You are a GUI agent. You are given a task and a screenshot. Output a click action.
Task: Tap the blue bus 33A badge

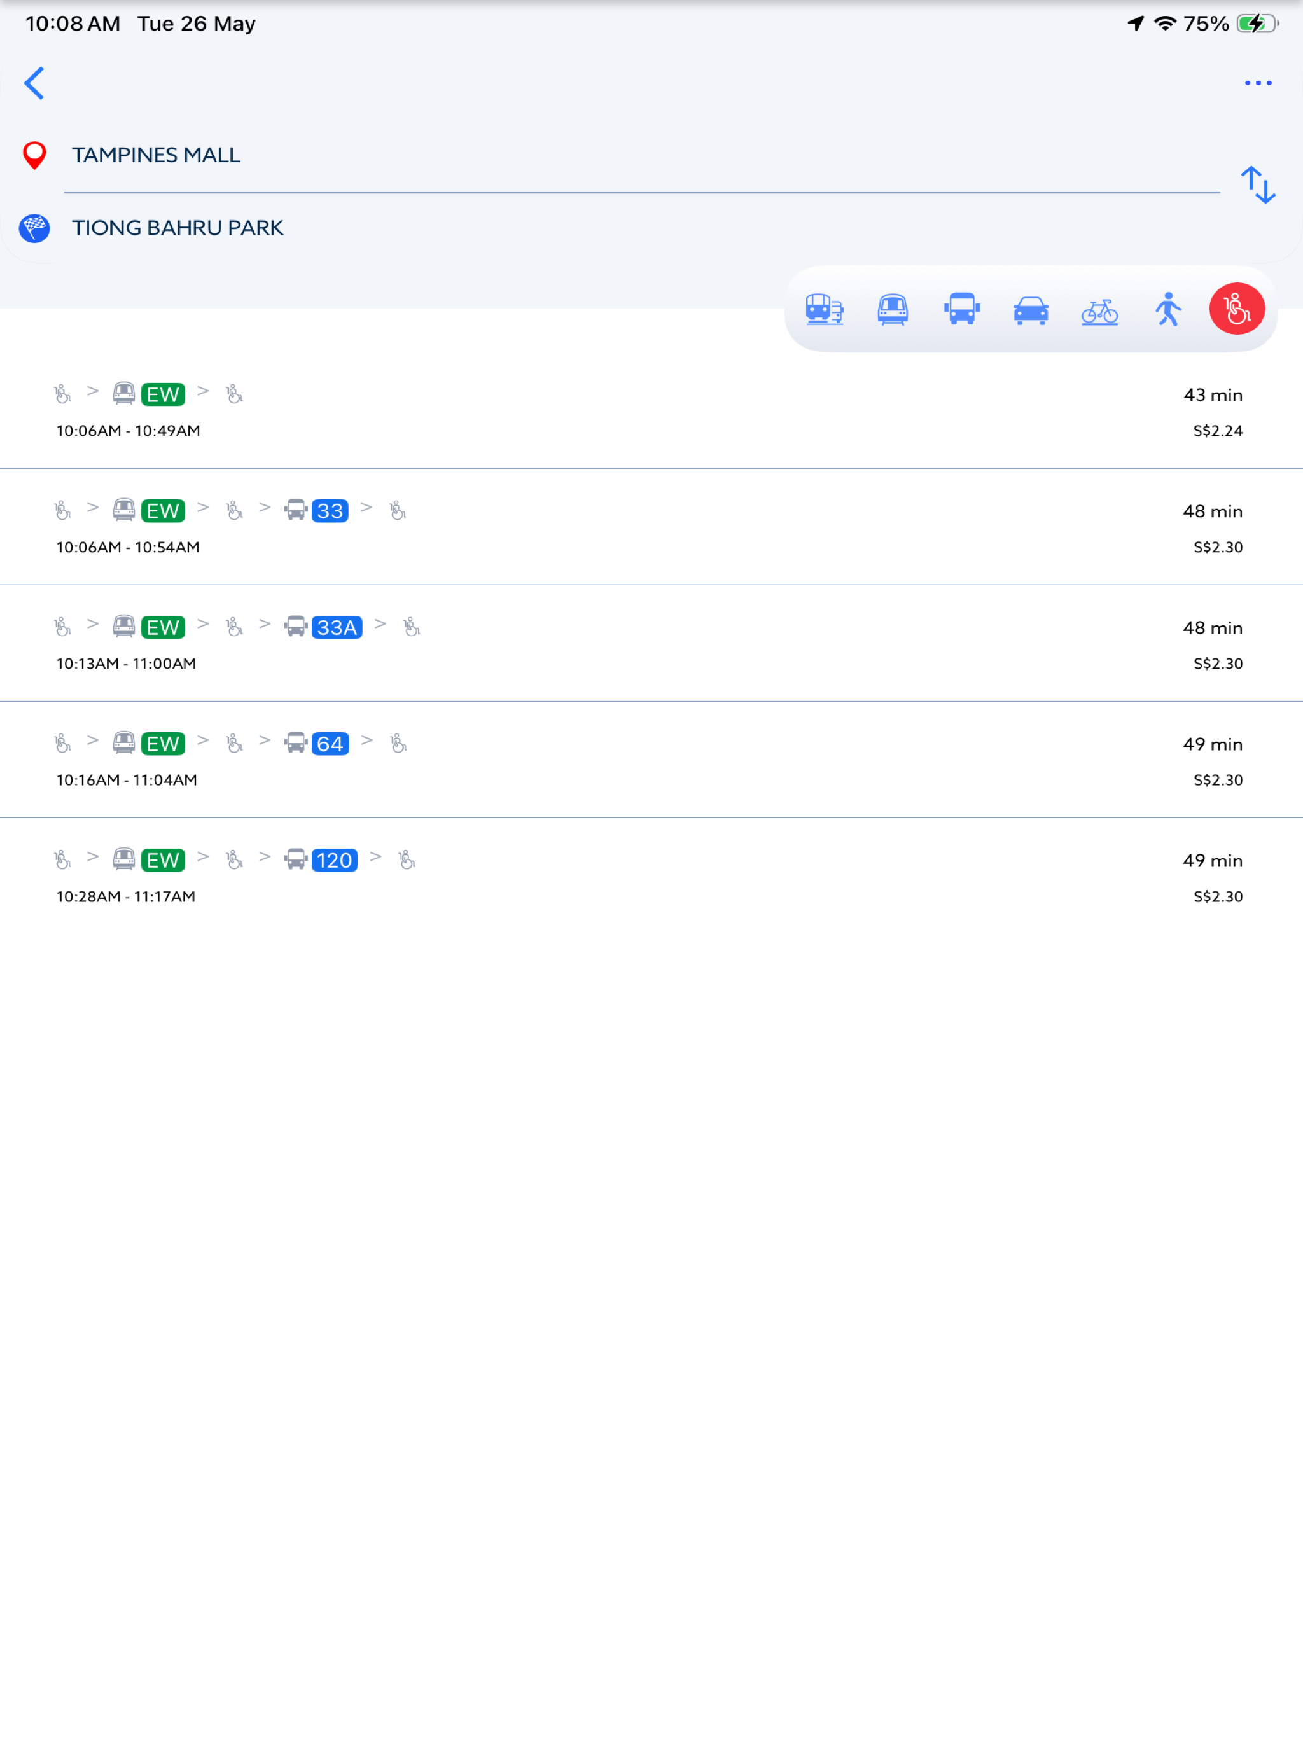point(337,627)
